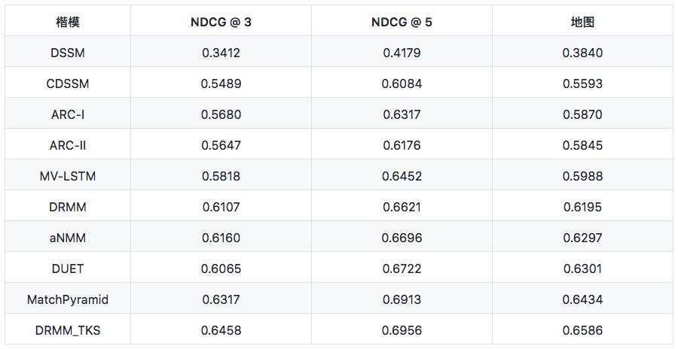The height and width of the screenshot is (349, 678).
Task: Click the 0.3412 value in DSSM row
Action: pyautogui.click(x=221, y=53)
